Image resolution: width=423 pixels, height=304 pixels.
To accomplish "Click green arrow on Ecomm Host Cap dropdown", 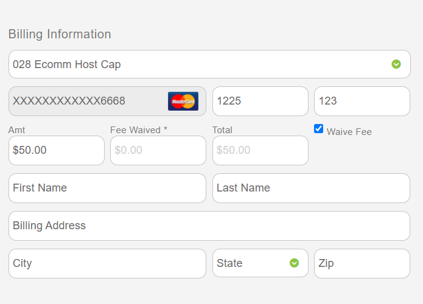I will click(x=396, y=64).
